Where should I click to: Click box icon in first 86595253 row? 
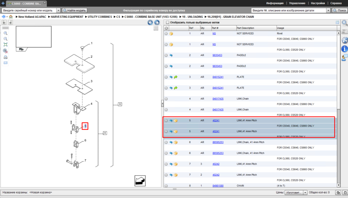[175, 142]
